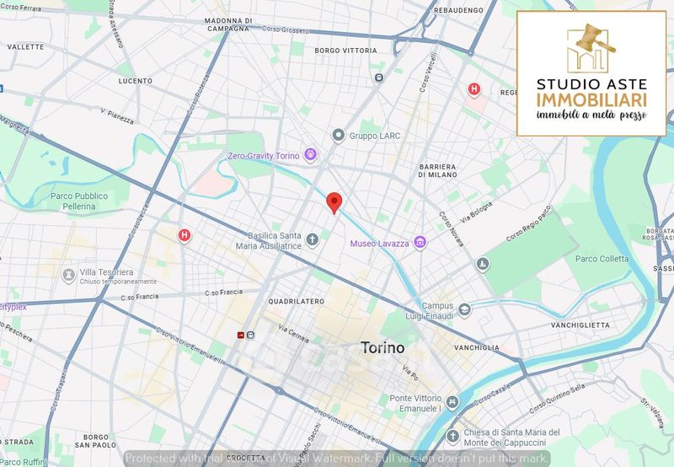
Task: Select the red train station icon
Action: pyautogui.click(x=241, y=335)
